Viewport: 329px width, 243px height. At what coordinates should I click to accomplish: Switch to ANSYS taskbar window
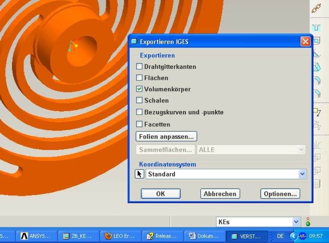[x=37, y=236]
